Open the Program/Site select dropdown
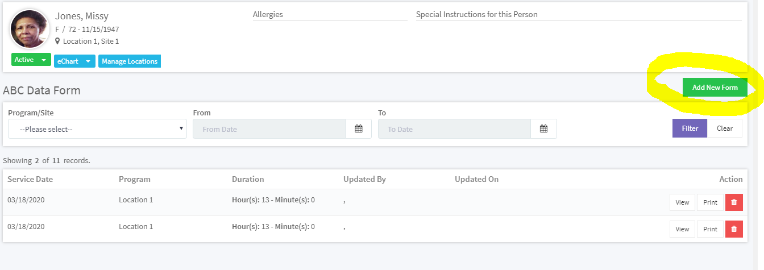This screenshot has height=270, width=764. pyautogui.click(x=97, y=129)
